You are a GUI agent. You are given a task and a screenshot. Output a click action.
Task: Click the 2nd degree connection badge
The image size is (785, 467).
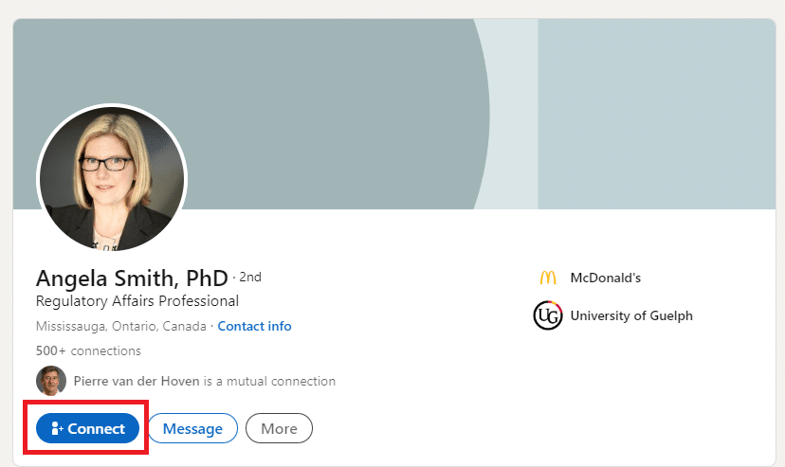tap(250, 278)
